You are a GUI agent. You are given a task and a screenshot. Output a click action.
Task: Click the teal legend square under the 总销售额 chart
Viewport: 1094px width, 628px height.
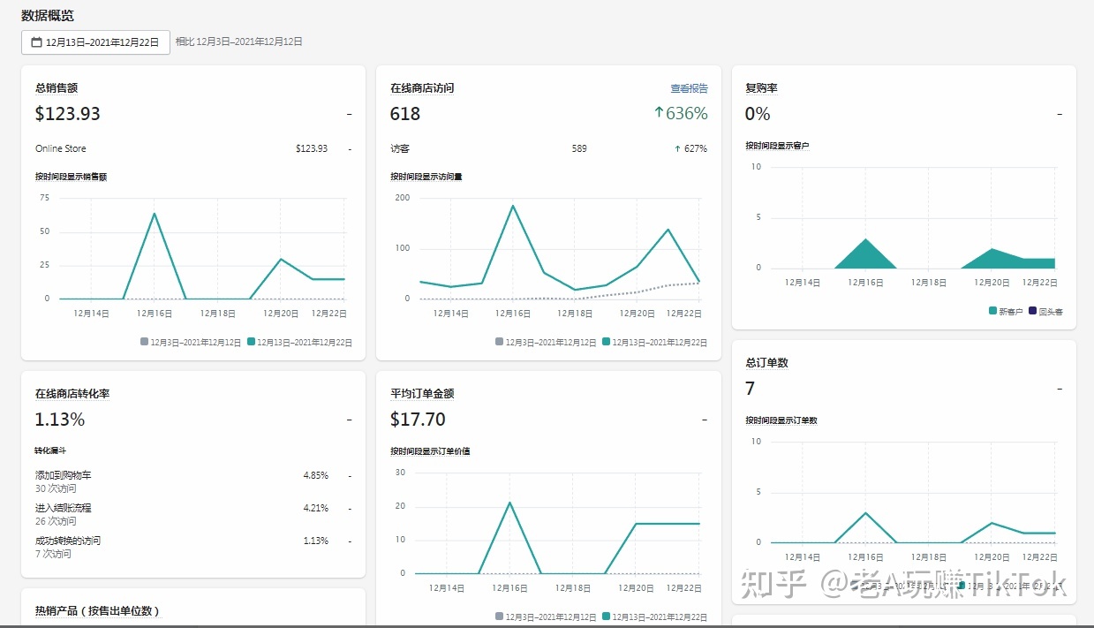[x=251, y=342]
